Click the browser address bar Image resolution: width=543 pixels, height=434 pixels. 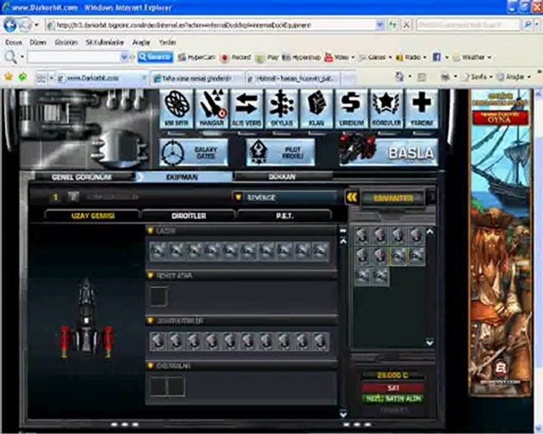tap(211, 25)
